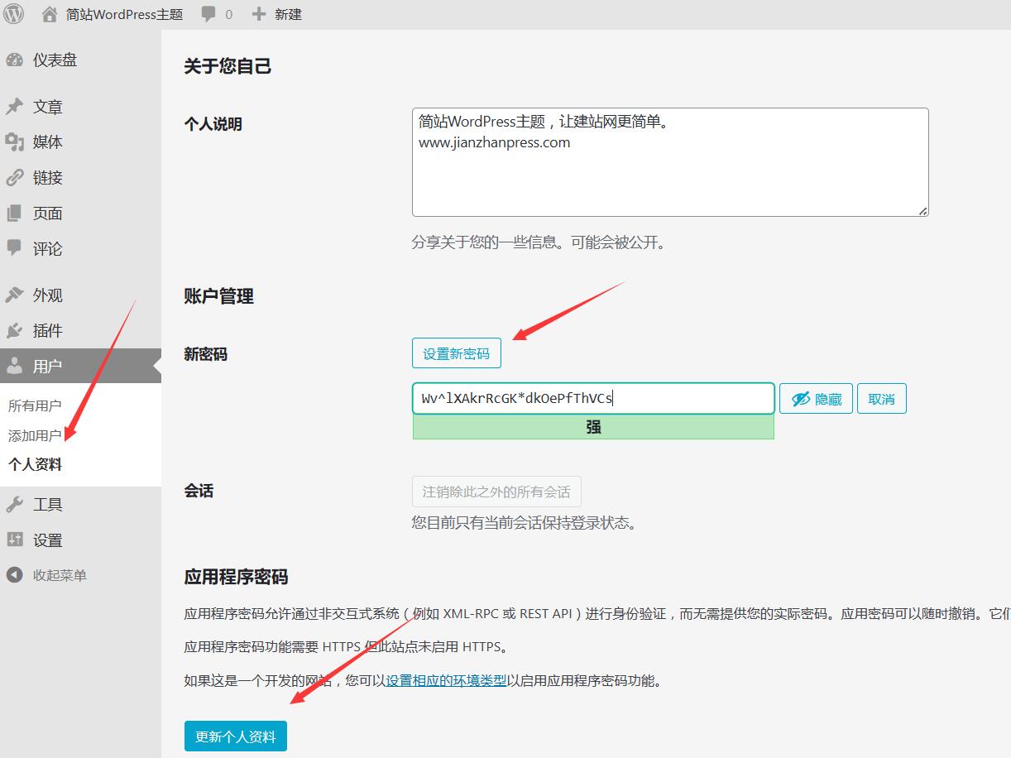Click the Plugins plug icon
Image resolution: width=1011 pixels, height=758 pixels.
click(x=15, y=331)
